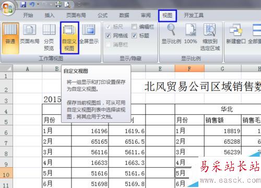
Task: Select row 6 header
Action: [6, 133]
